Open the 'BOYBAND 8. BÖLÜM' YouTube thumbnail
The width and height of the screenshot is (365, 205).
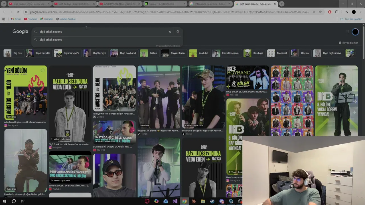[248, 77]
